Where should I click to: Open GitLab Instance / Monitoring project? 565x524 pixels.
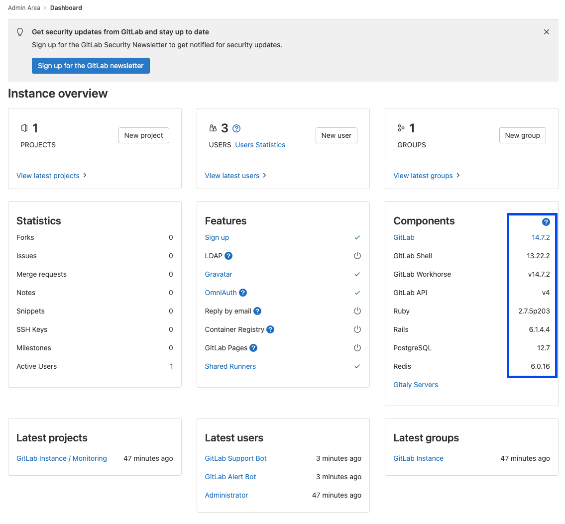click(62, 458)
